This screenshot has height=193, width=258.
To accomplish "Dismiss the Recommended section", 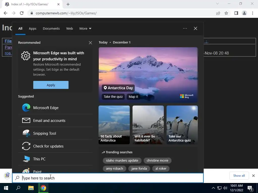I will point(90,43).
